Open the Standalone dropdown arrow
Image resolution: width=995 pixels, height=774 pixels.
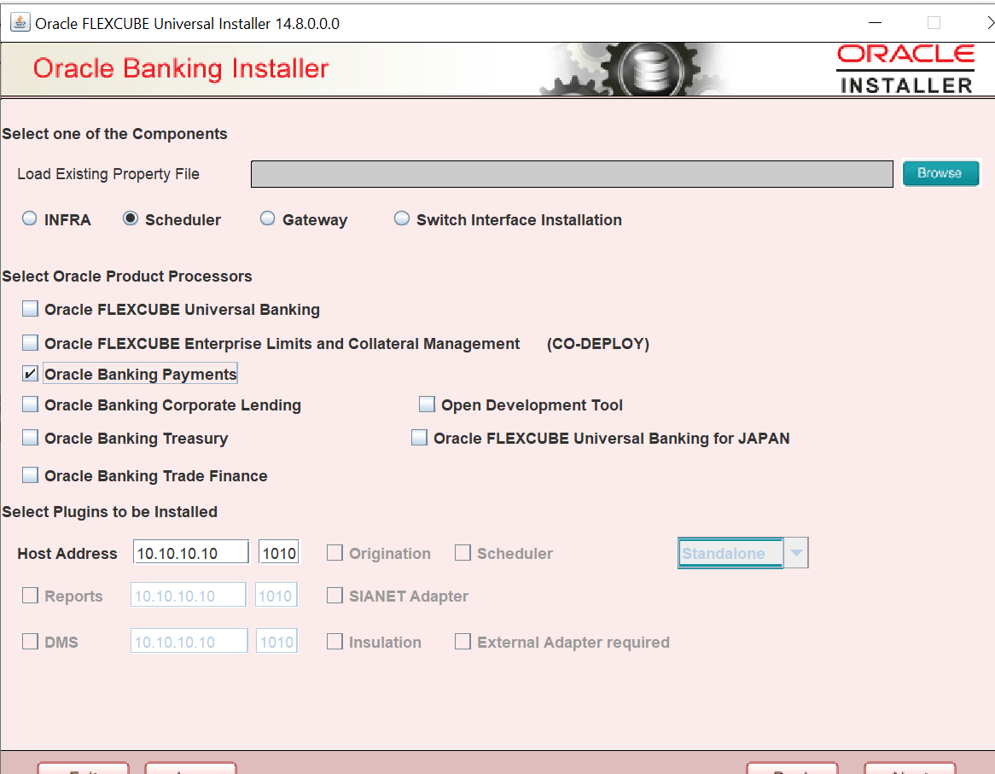click(796, 553)
